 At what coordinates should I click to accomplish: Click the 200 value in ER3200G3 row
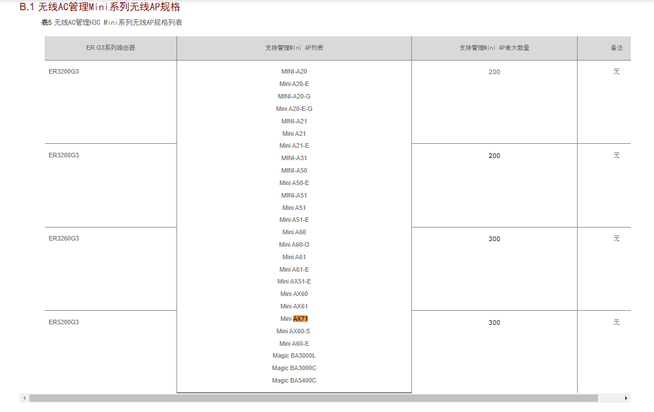tap(494, 72)
